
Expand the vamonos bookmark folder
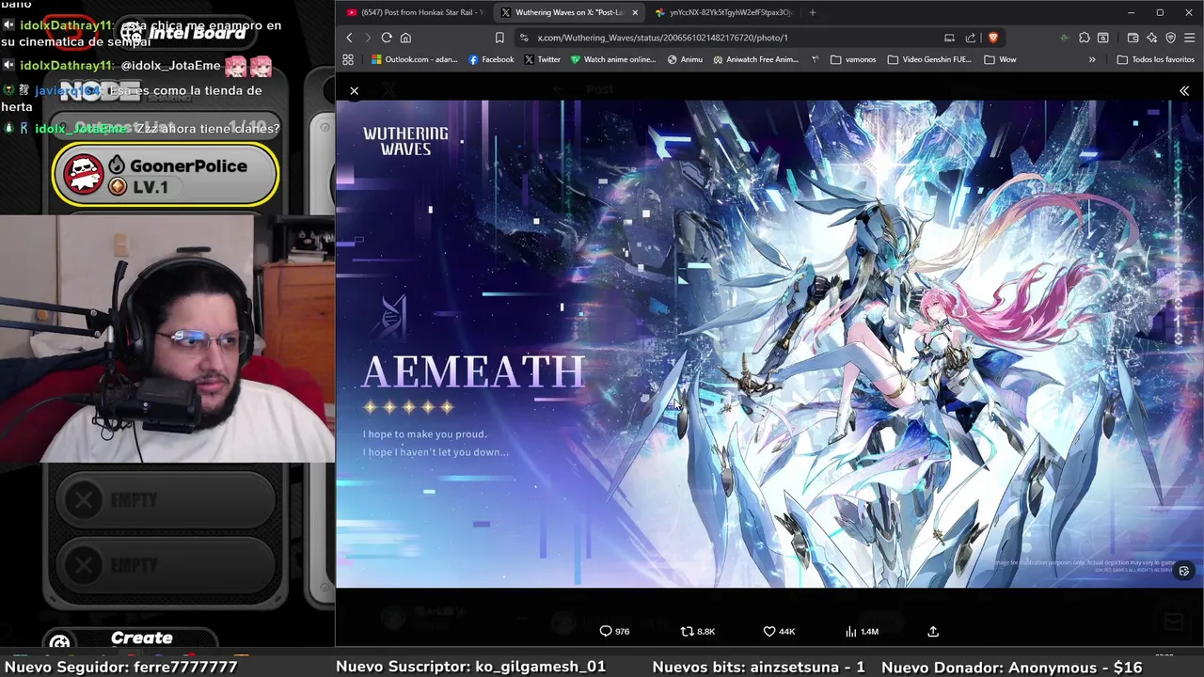(853, 59)
